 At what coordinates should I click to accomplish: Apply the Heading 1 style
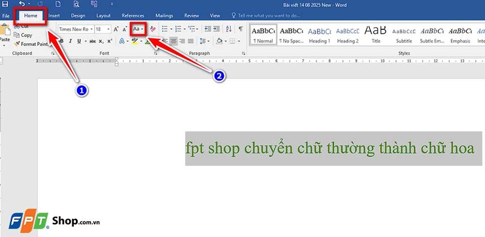tap(319, 35)
